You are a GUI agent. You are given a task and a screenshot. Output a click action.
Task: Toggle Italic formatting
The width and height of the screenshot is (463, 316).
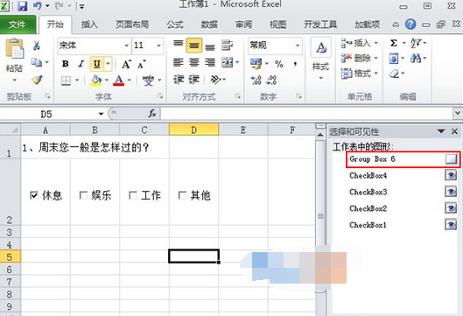[81, 64]
